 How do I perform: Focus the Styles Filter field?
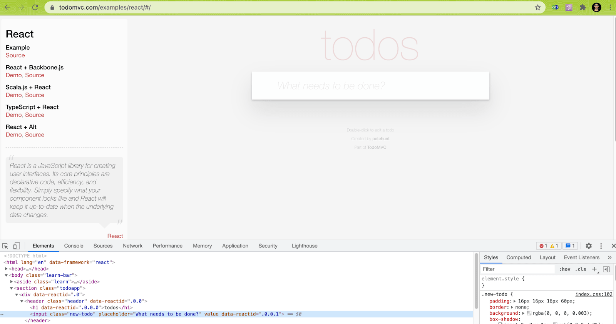(x=517, y=269)
